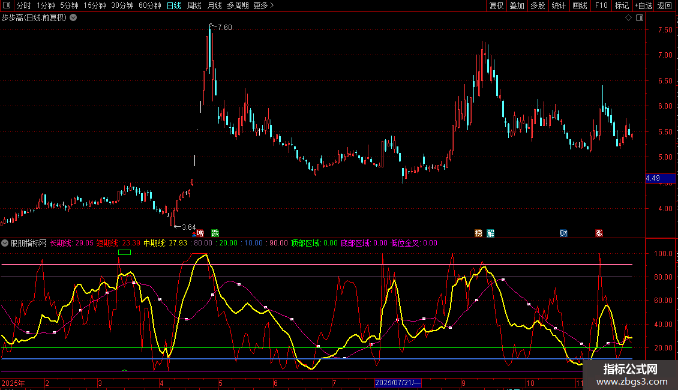
Task: Switch to the 周线 weekly tab
Action: [x=194, y=5]
